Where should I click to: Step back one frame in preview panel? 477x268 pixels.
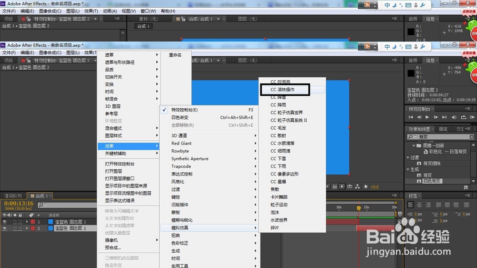click(x=419, y=117)
